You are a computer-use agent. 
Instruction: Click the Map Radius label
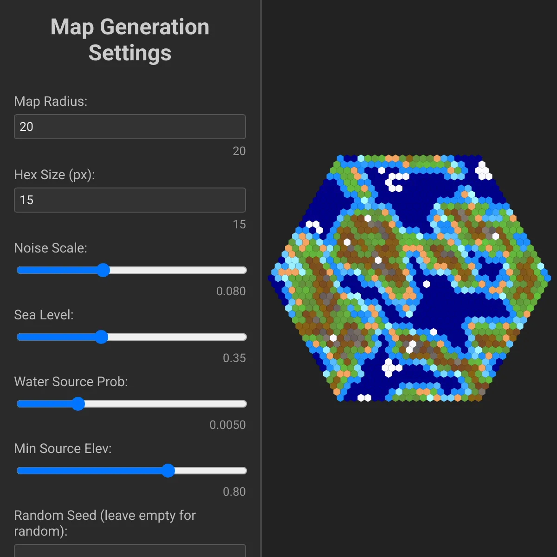[x=51, y=101]
